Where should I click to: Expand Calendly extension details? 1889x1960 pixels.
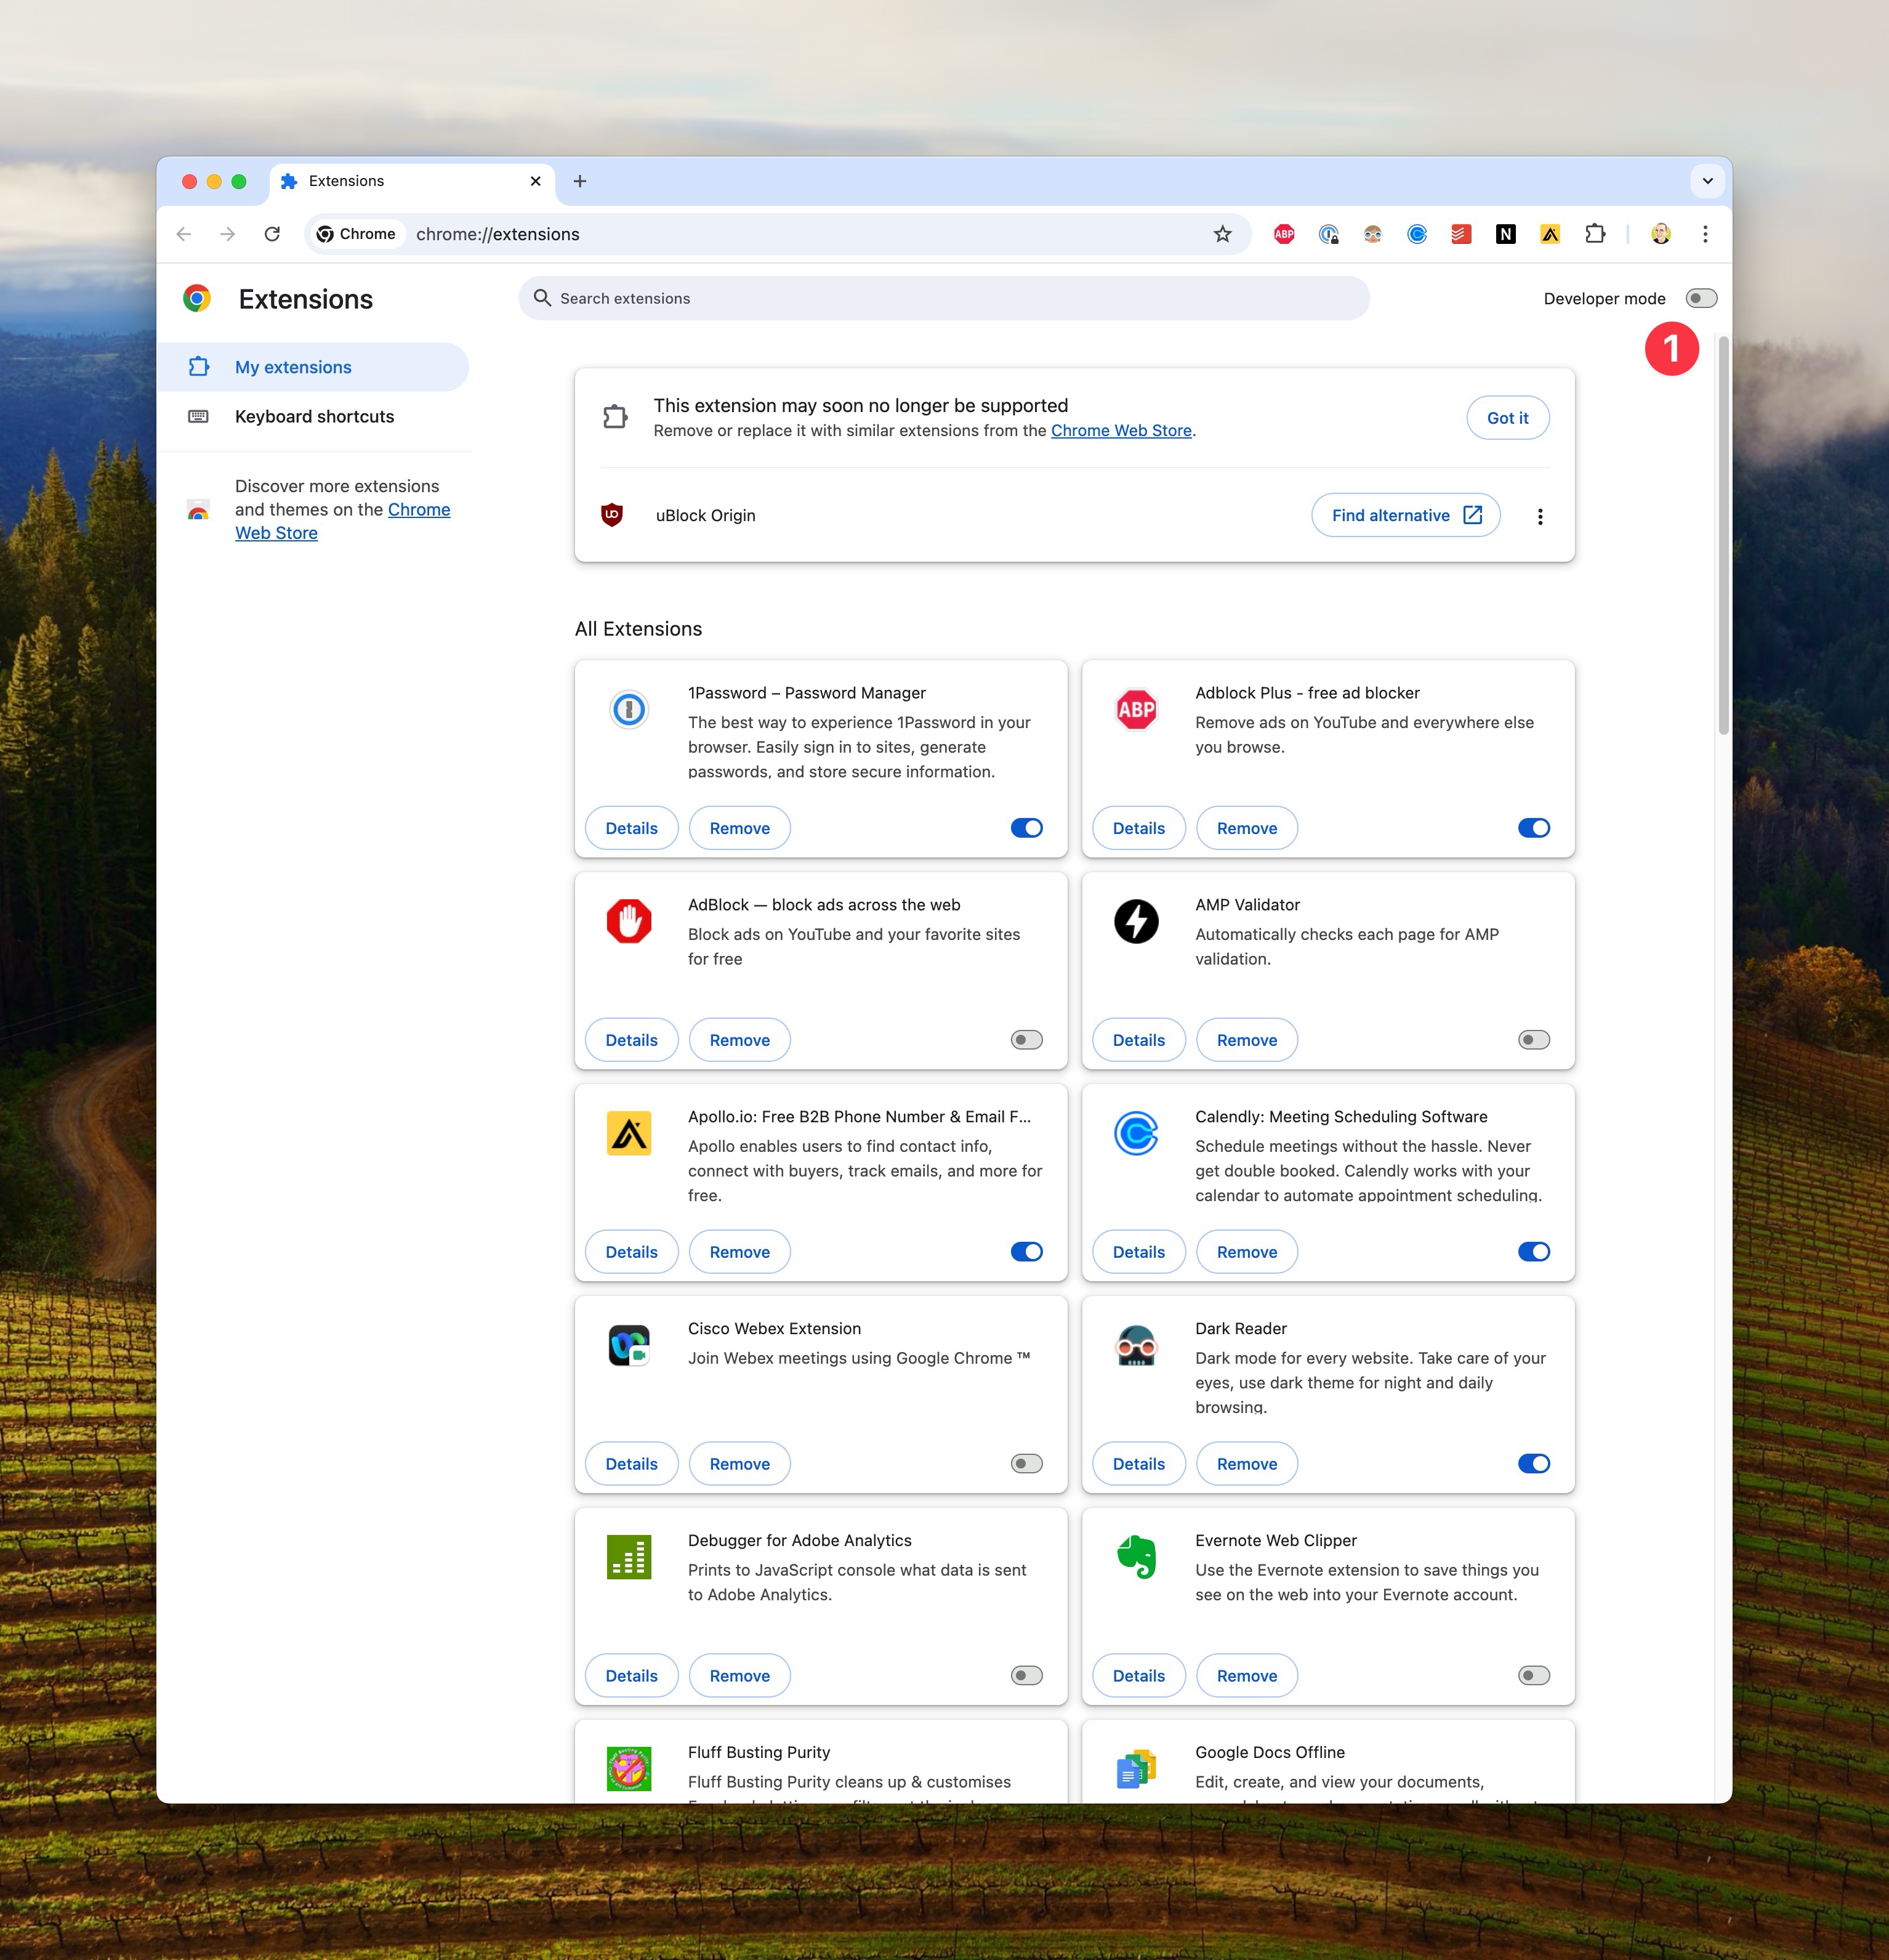click(1138, 1251)
